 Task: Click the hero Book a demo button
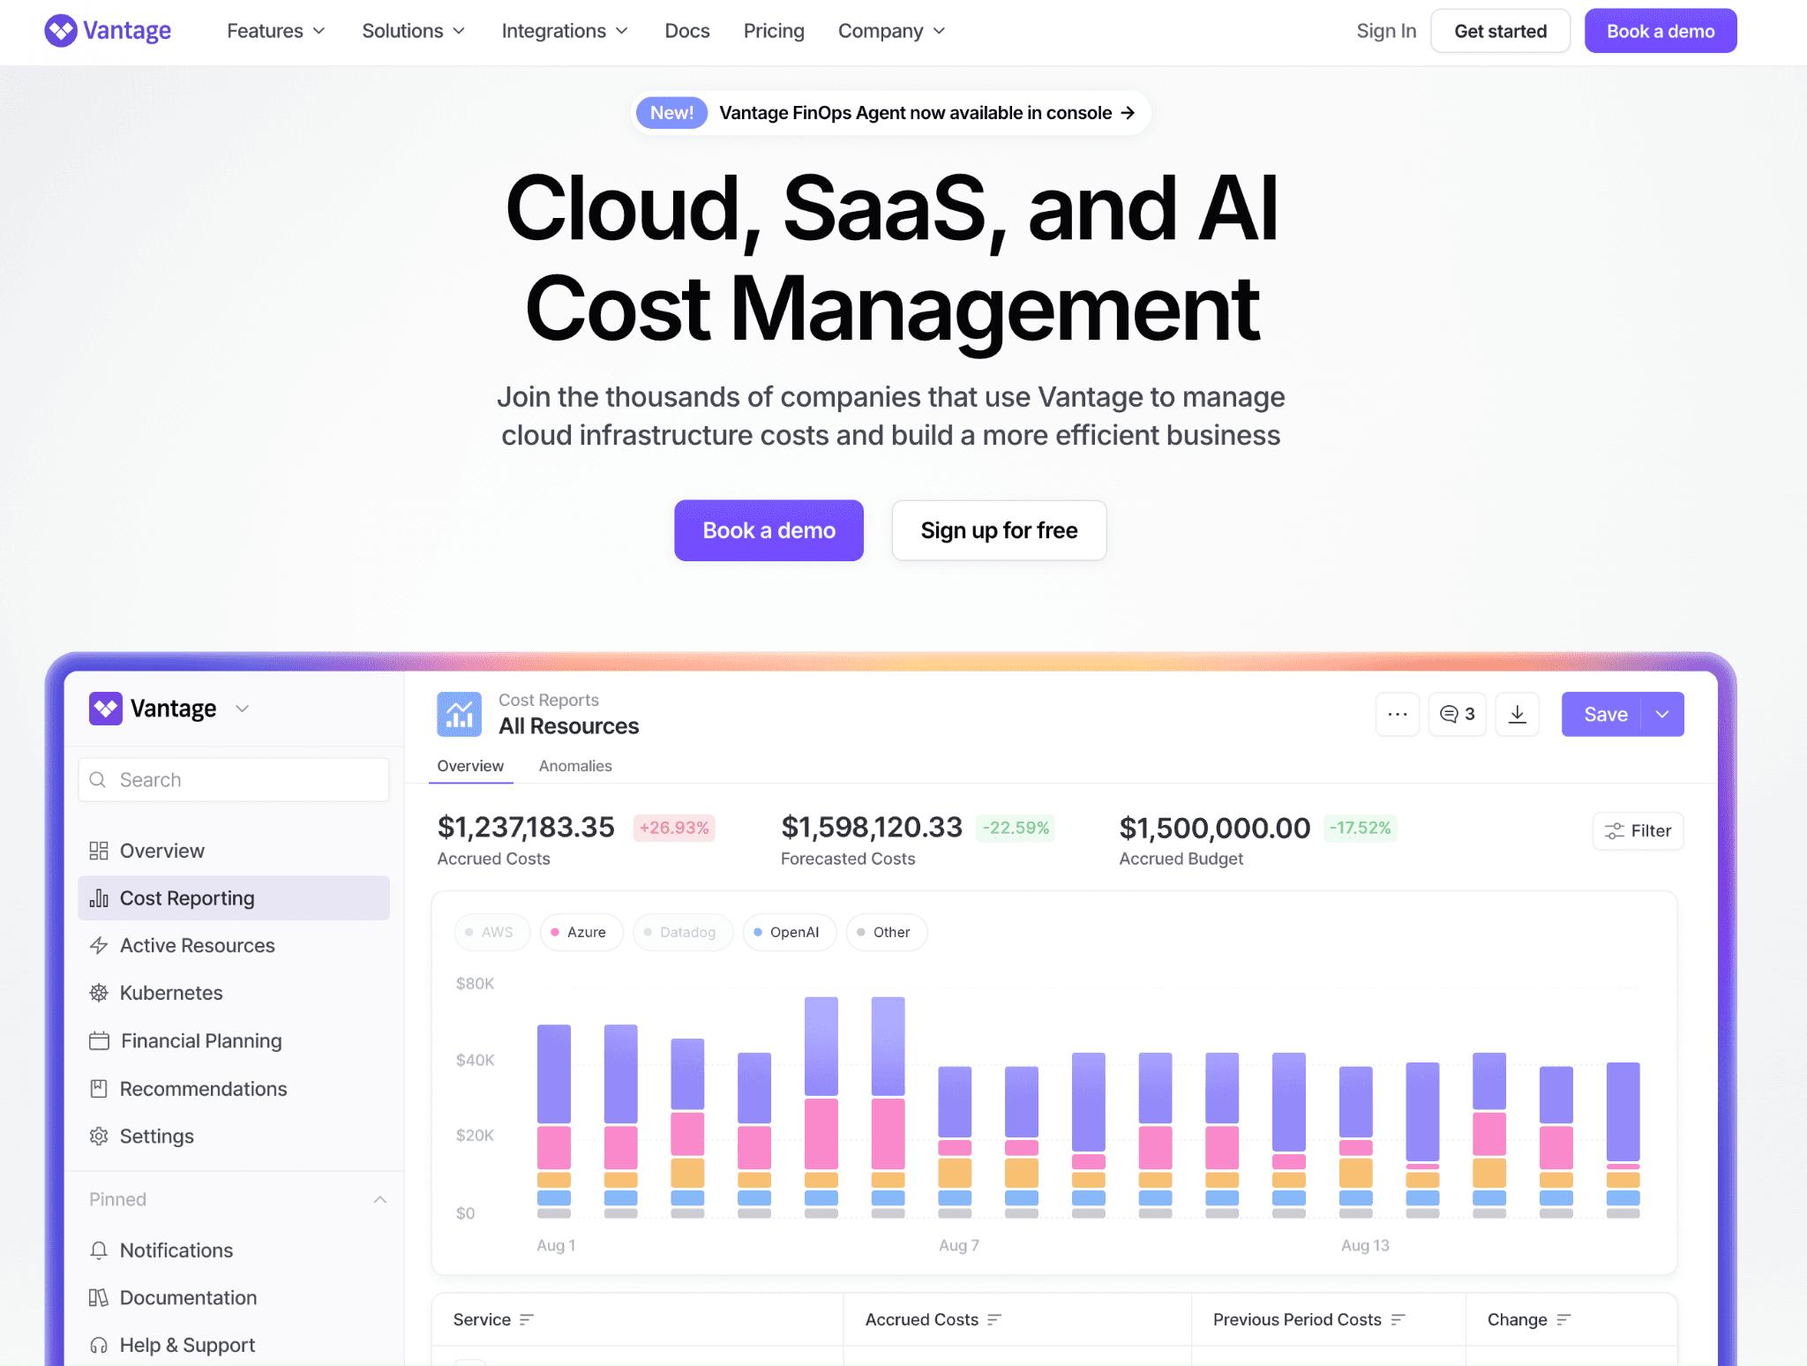769,530
